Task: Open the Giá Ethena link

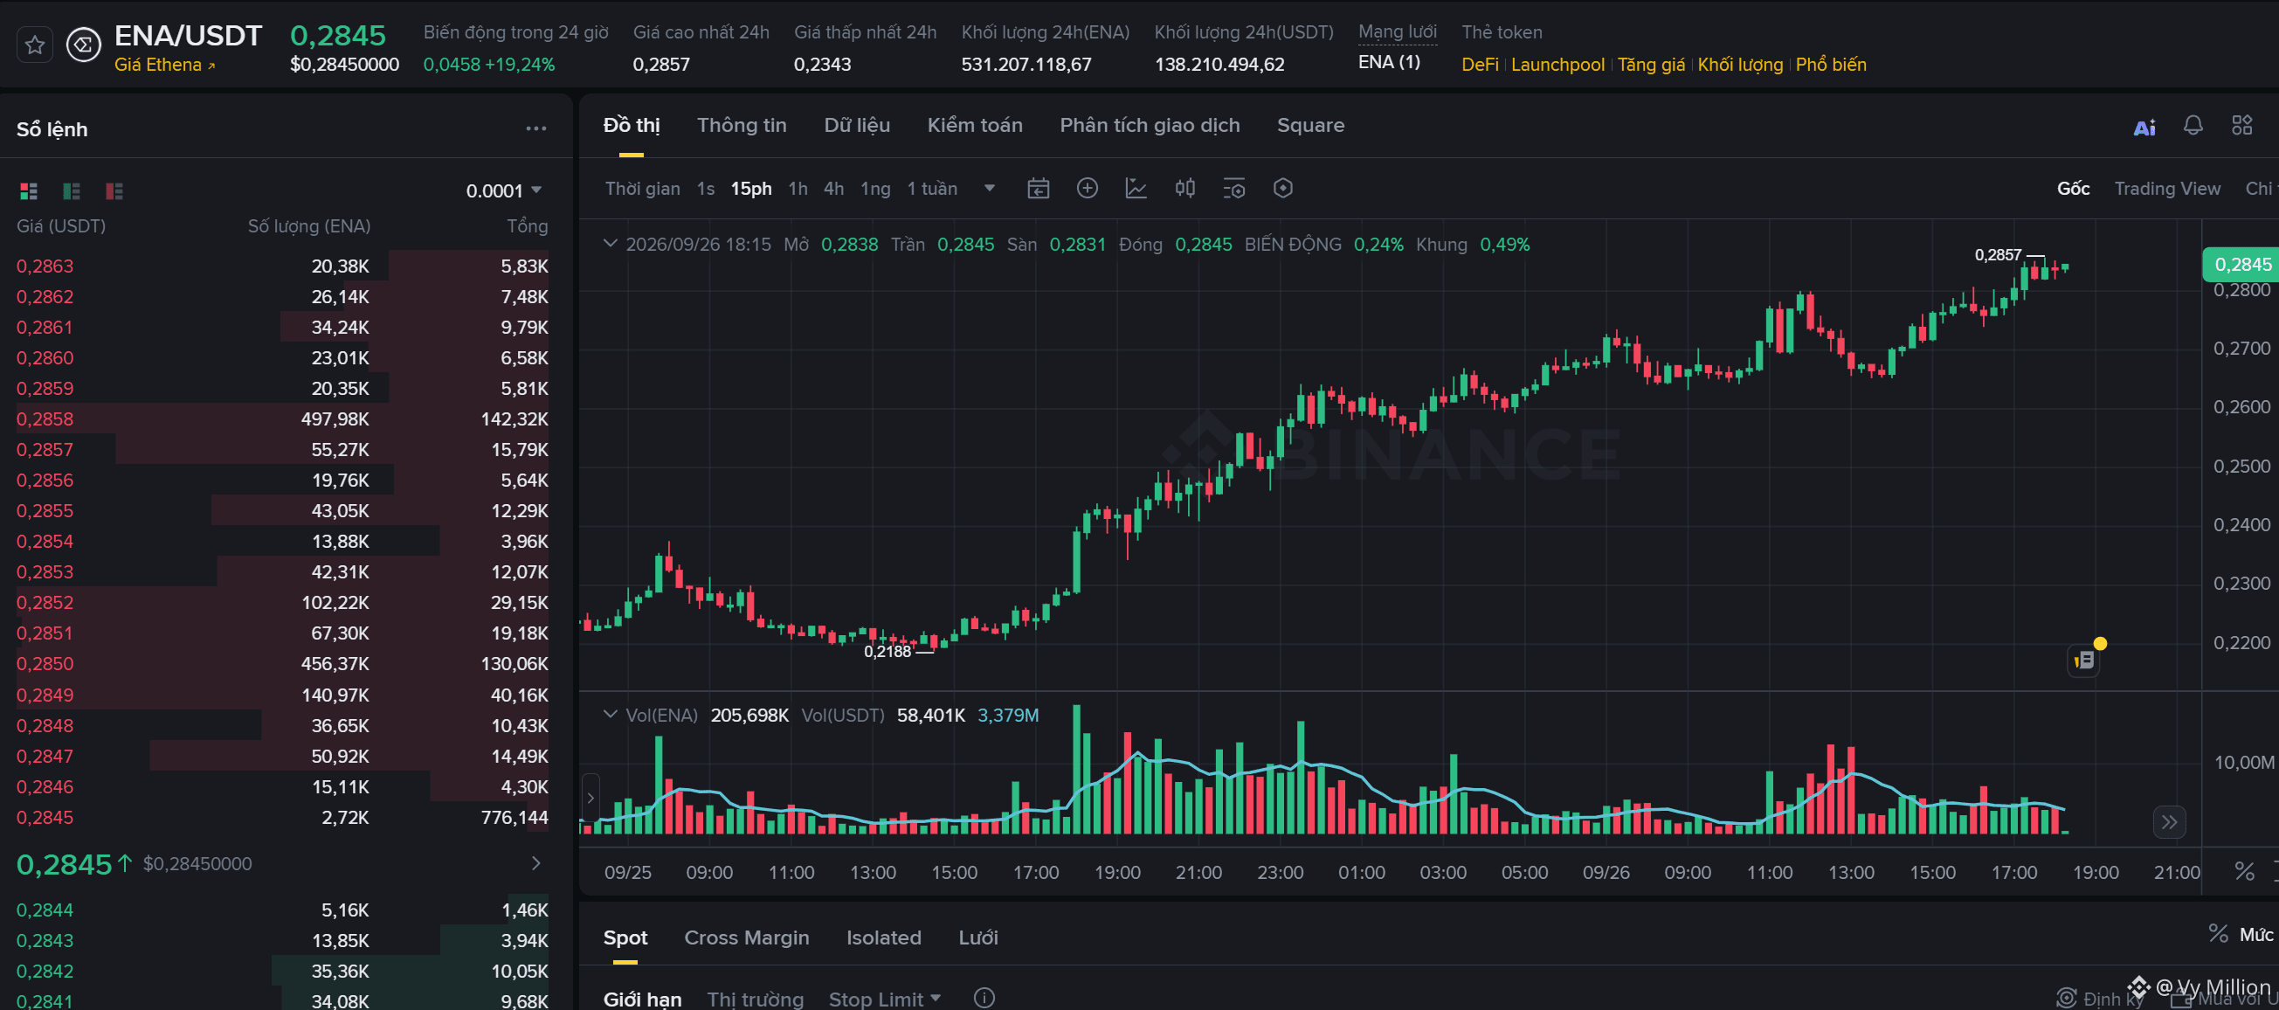Action: 164,65
